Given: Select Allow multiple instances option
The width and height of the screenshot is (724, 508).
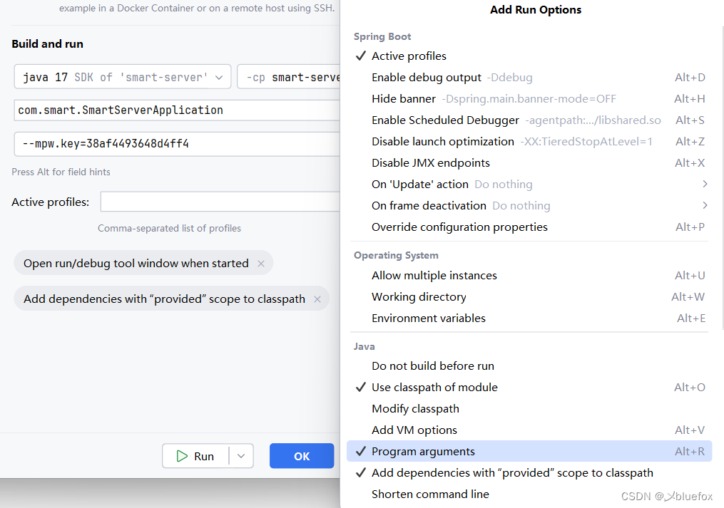Looking at the screenshot, I should [434, 275].
